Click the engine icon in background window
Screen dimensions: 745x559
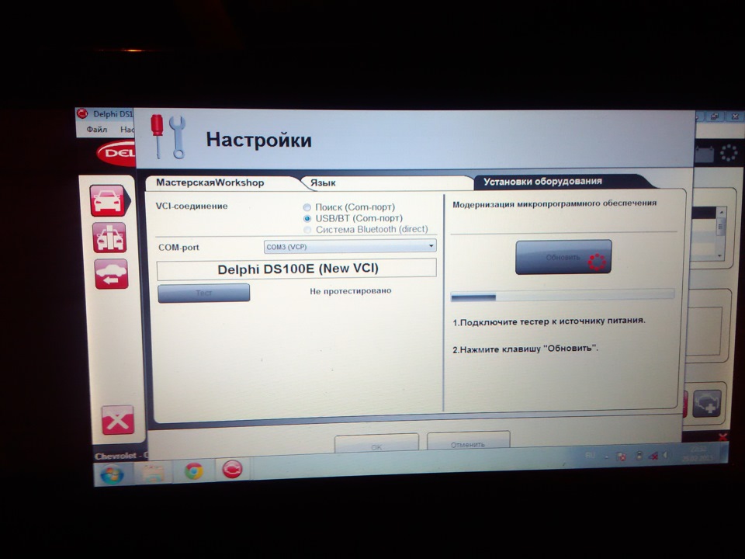(707, 404)
